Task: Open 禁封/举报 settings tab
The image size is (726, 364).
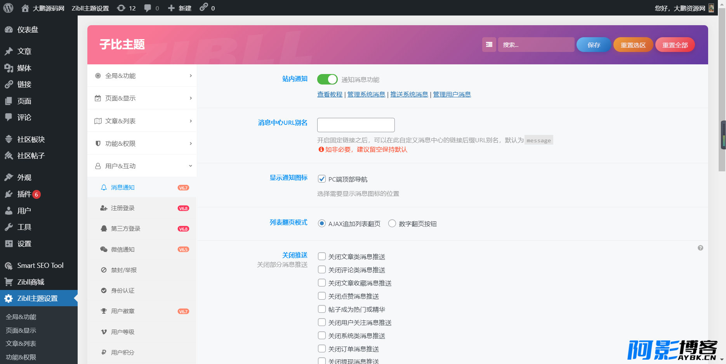Action: [x=142, y=270]
